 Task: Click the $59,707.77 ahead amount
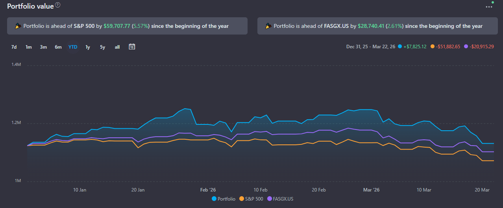click(117, 26)
